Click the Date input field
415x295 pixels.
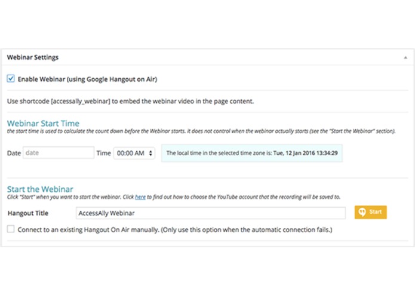click(x=59, y=153)
